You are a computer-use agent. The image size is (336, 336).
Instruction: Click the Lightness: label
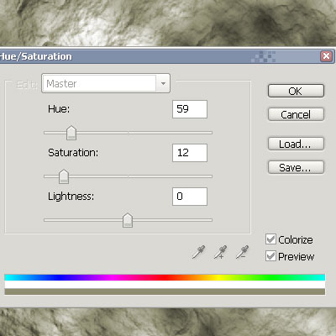pyautogui.click(x=71, y=197)
